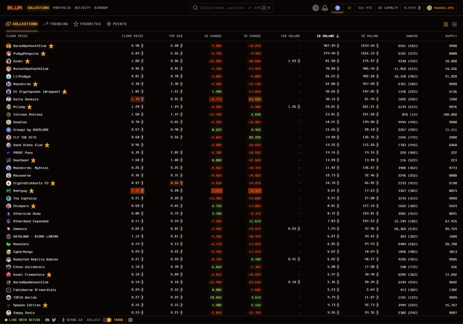Click the globe language icon
The height and width of the screenshot is (324, 463).
click(316, 8)
